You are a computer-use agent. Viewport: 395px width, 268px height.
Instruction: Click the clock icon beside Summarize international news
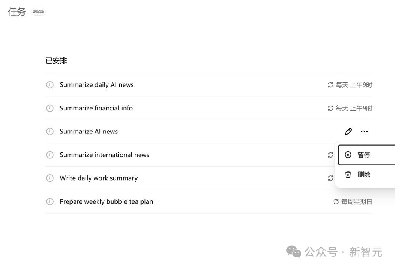coord(50,155)
